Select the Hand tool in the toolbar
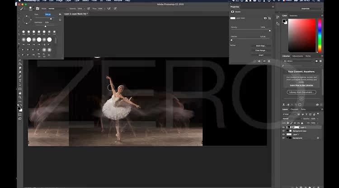Image resolution: width=339 pixels, height=188 pixels. [x=20, y=93]
